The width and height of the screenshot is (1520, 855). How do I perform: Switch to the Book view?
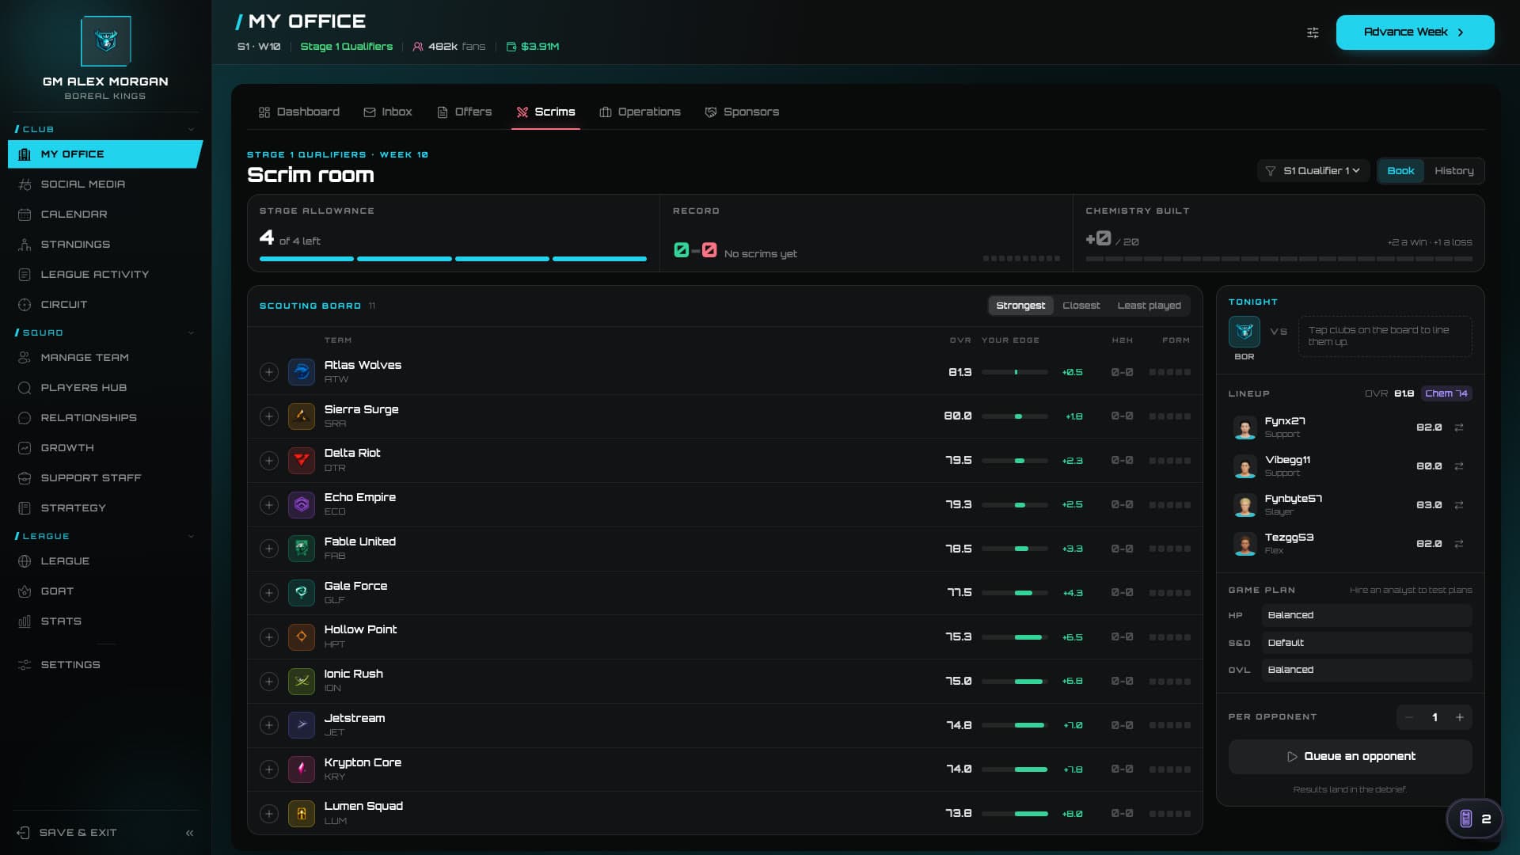[1400, 171]
